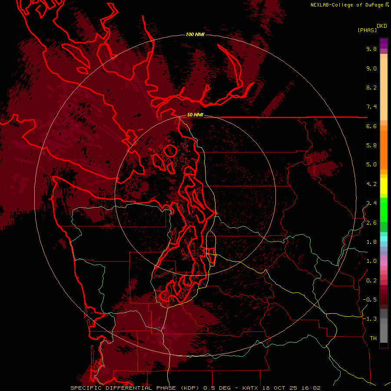
Task: Click the TH label on the color scale
Action: tap(373, 338)
